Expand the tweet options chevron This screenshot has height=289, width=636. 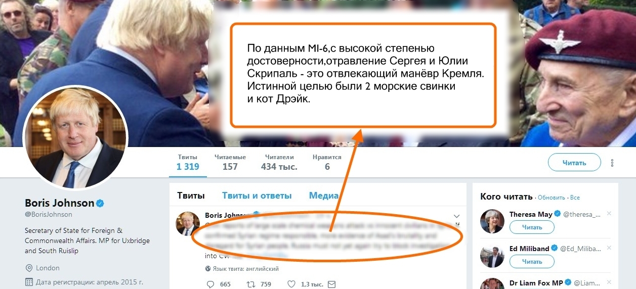click(456, 216)
